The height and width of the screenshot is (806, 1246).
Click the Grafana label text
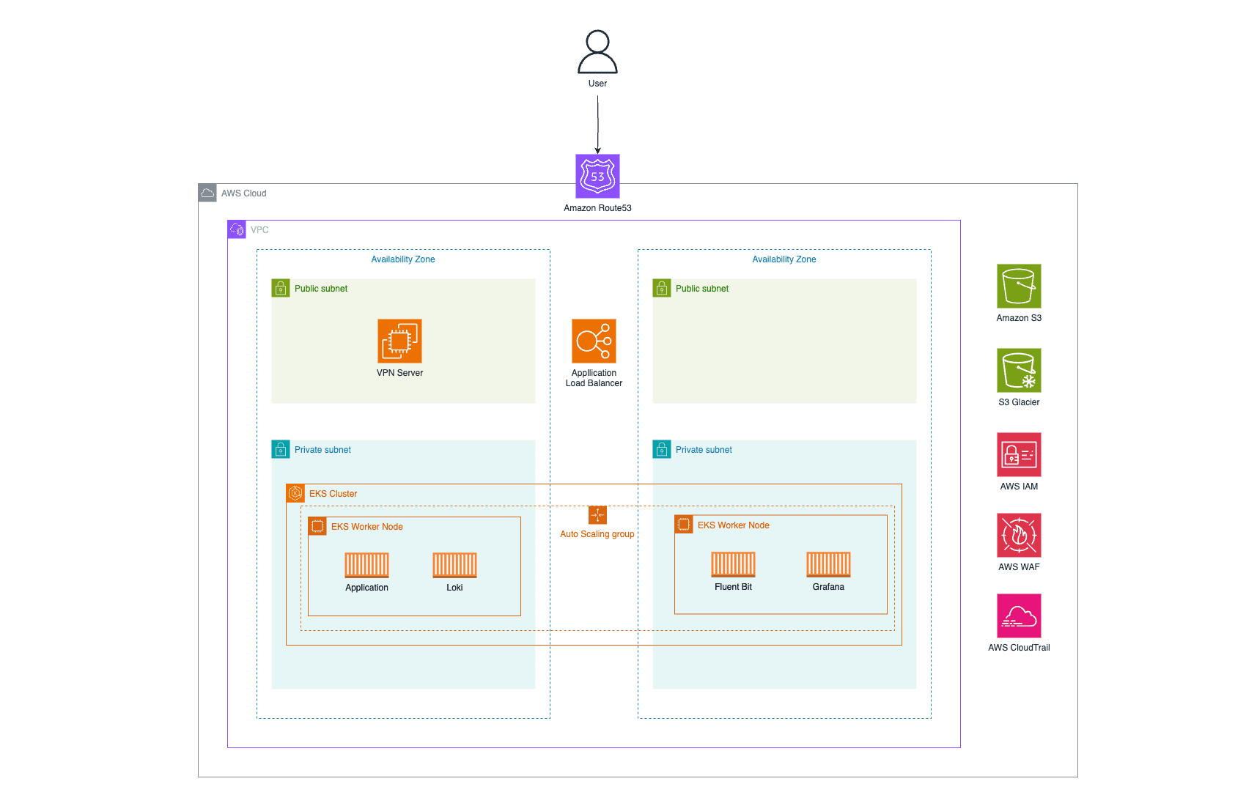[828, 587]
